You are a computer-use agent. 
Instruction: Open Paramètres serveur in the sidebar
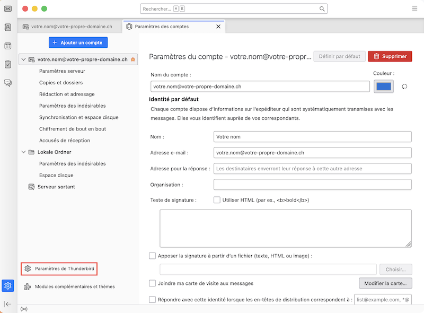[x=62, y=71]
